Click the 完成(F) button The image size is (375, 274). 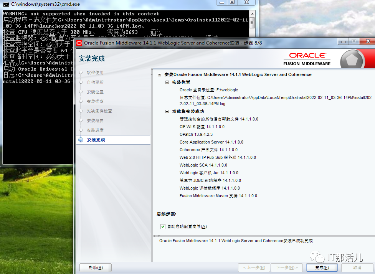pos(322,267)
